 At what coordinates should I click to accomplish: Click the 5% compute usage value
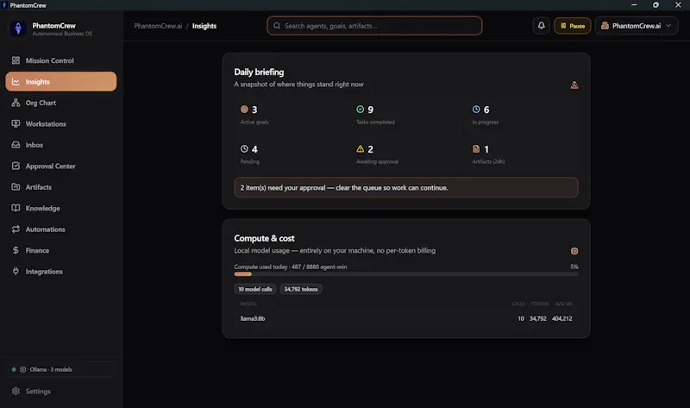(574, 267)
